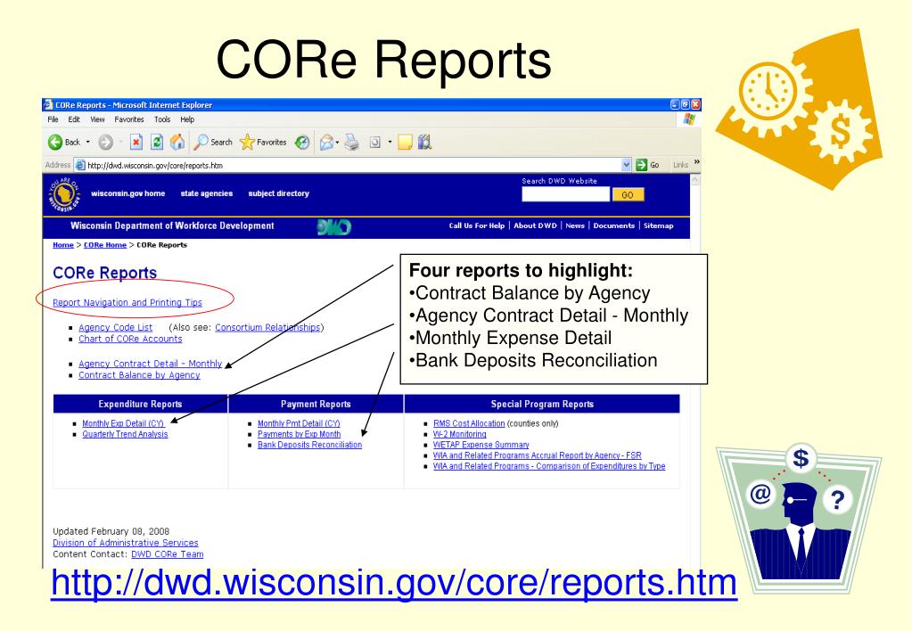Open the News header link
912x631 pixels.
575,225
